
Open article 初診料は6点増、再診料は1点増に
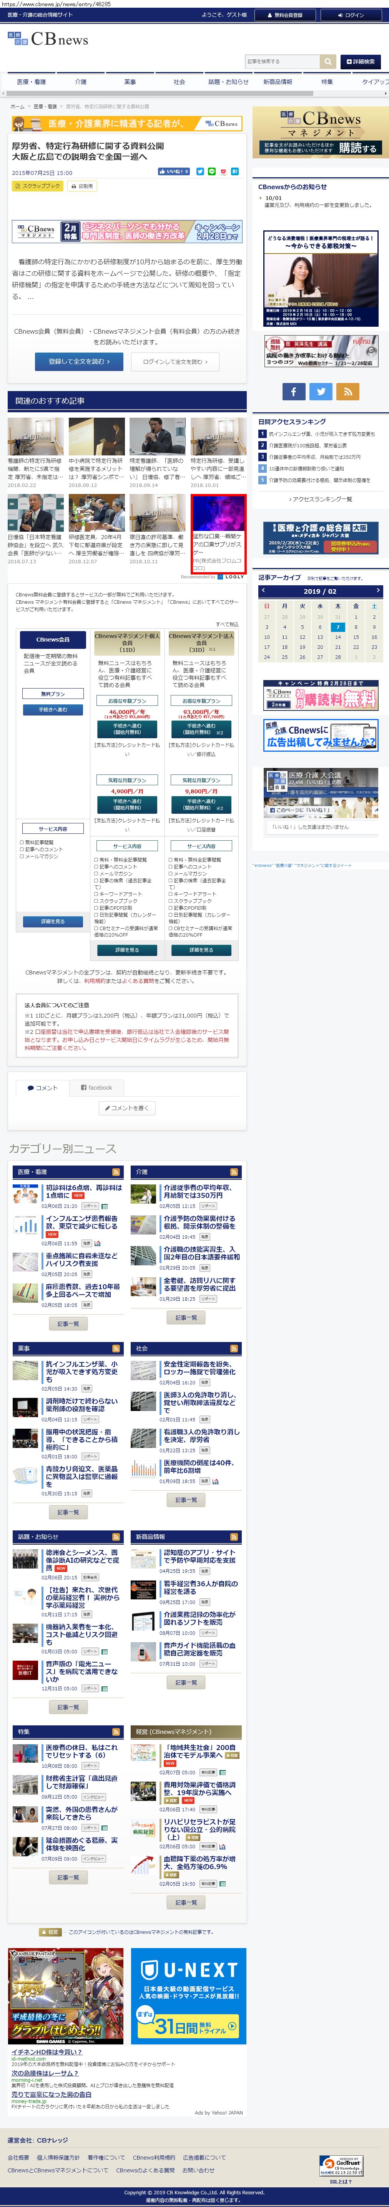83,1191
